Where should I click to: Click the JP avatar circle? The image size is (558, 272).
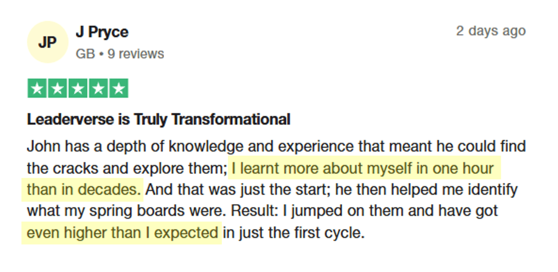(x=47, y=42)
